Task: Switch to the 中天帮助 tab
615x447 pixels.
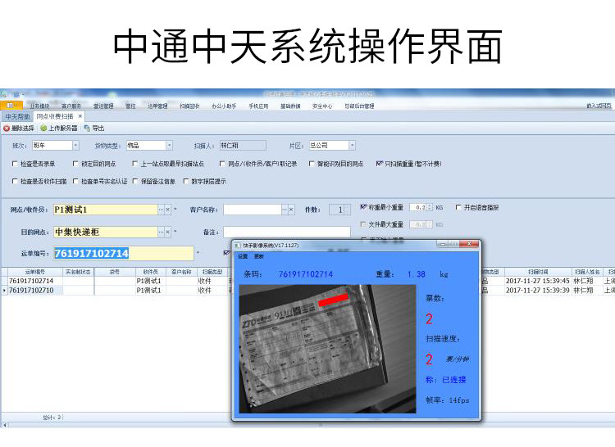Action: tap(17, 116)
